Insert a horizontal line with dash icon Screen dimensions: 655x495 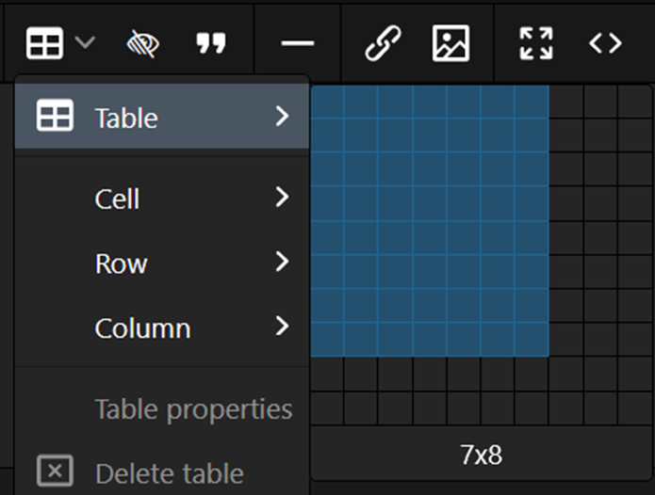298,43
